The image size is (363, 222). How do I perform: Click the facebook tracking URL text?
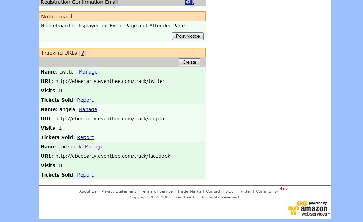pyautogui.click(x=113, y=156)
